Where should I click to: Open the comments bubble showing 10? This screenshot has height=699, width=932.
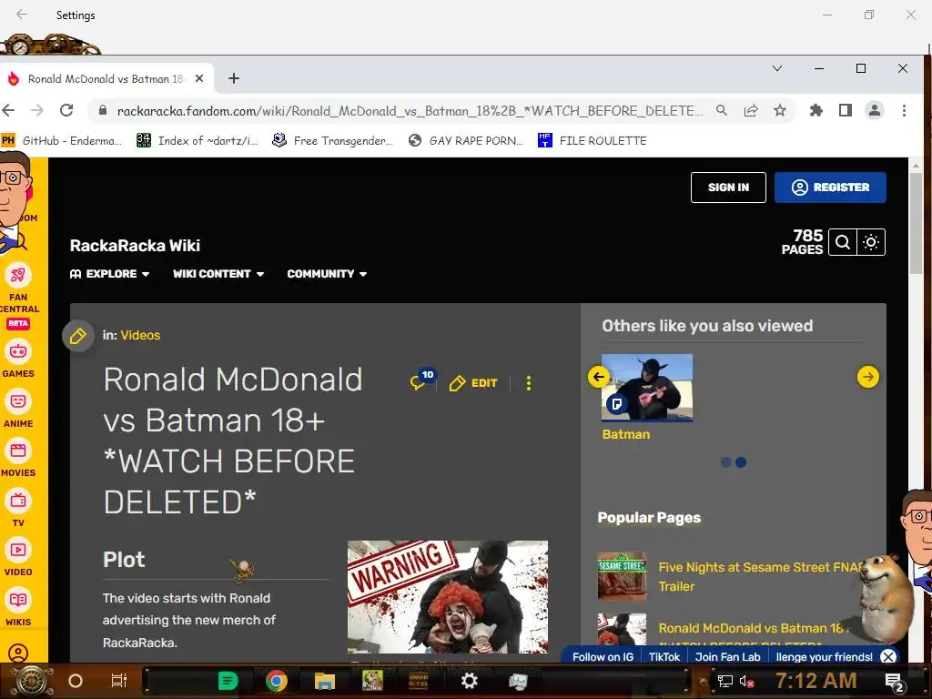(x=421, y=380)
